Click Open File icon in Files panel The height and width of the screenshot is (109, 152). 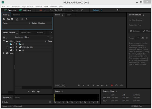[x=4, y=19]
